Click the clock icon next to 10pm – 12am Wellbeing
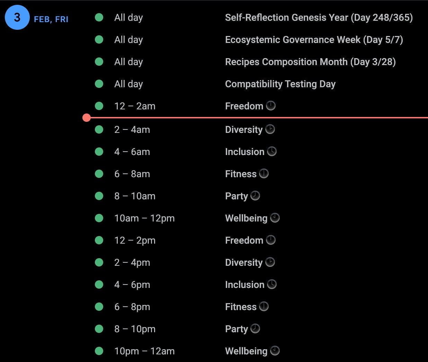428x362 pixels. tap(275, 351)
